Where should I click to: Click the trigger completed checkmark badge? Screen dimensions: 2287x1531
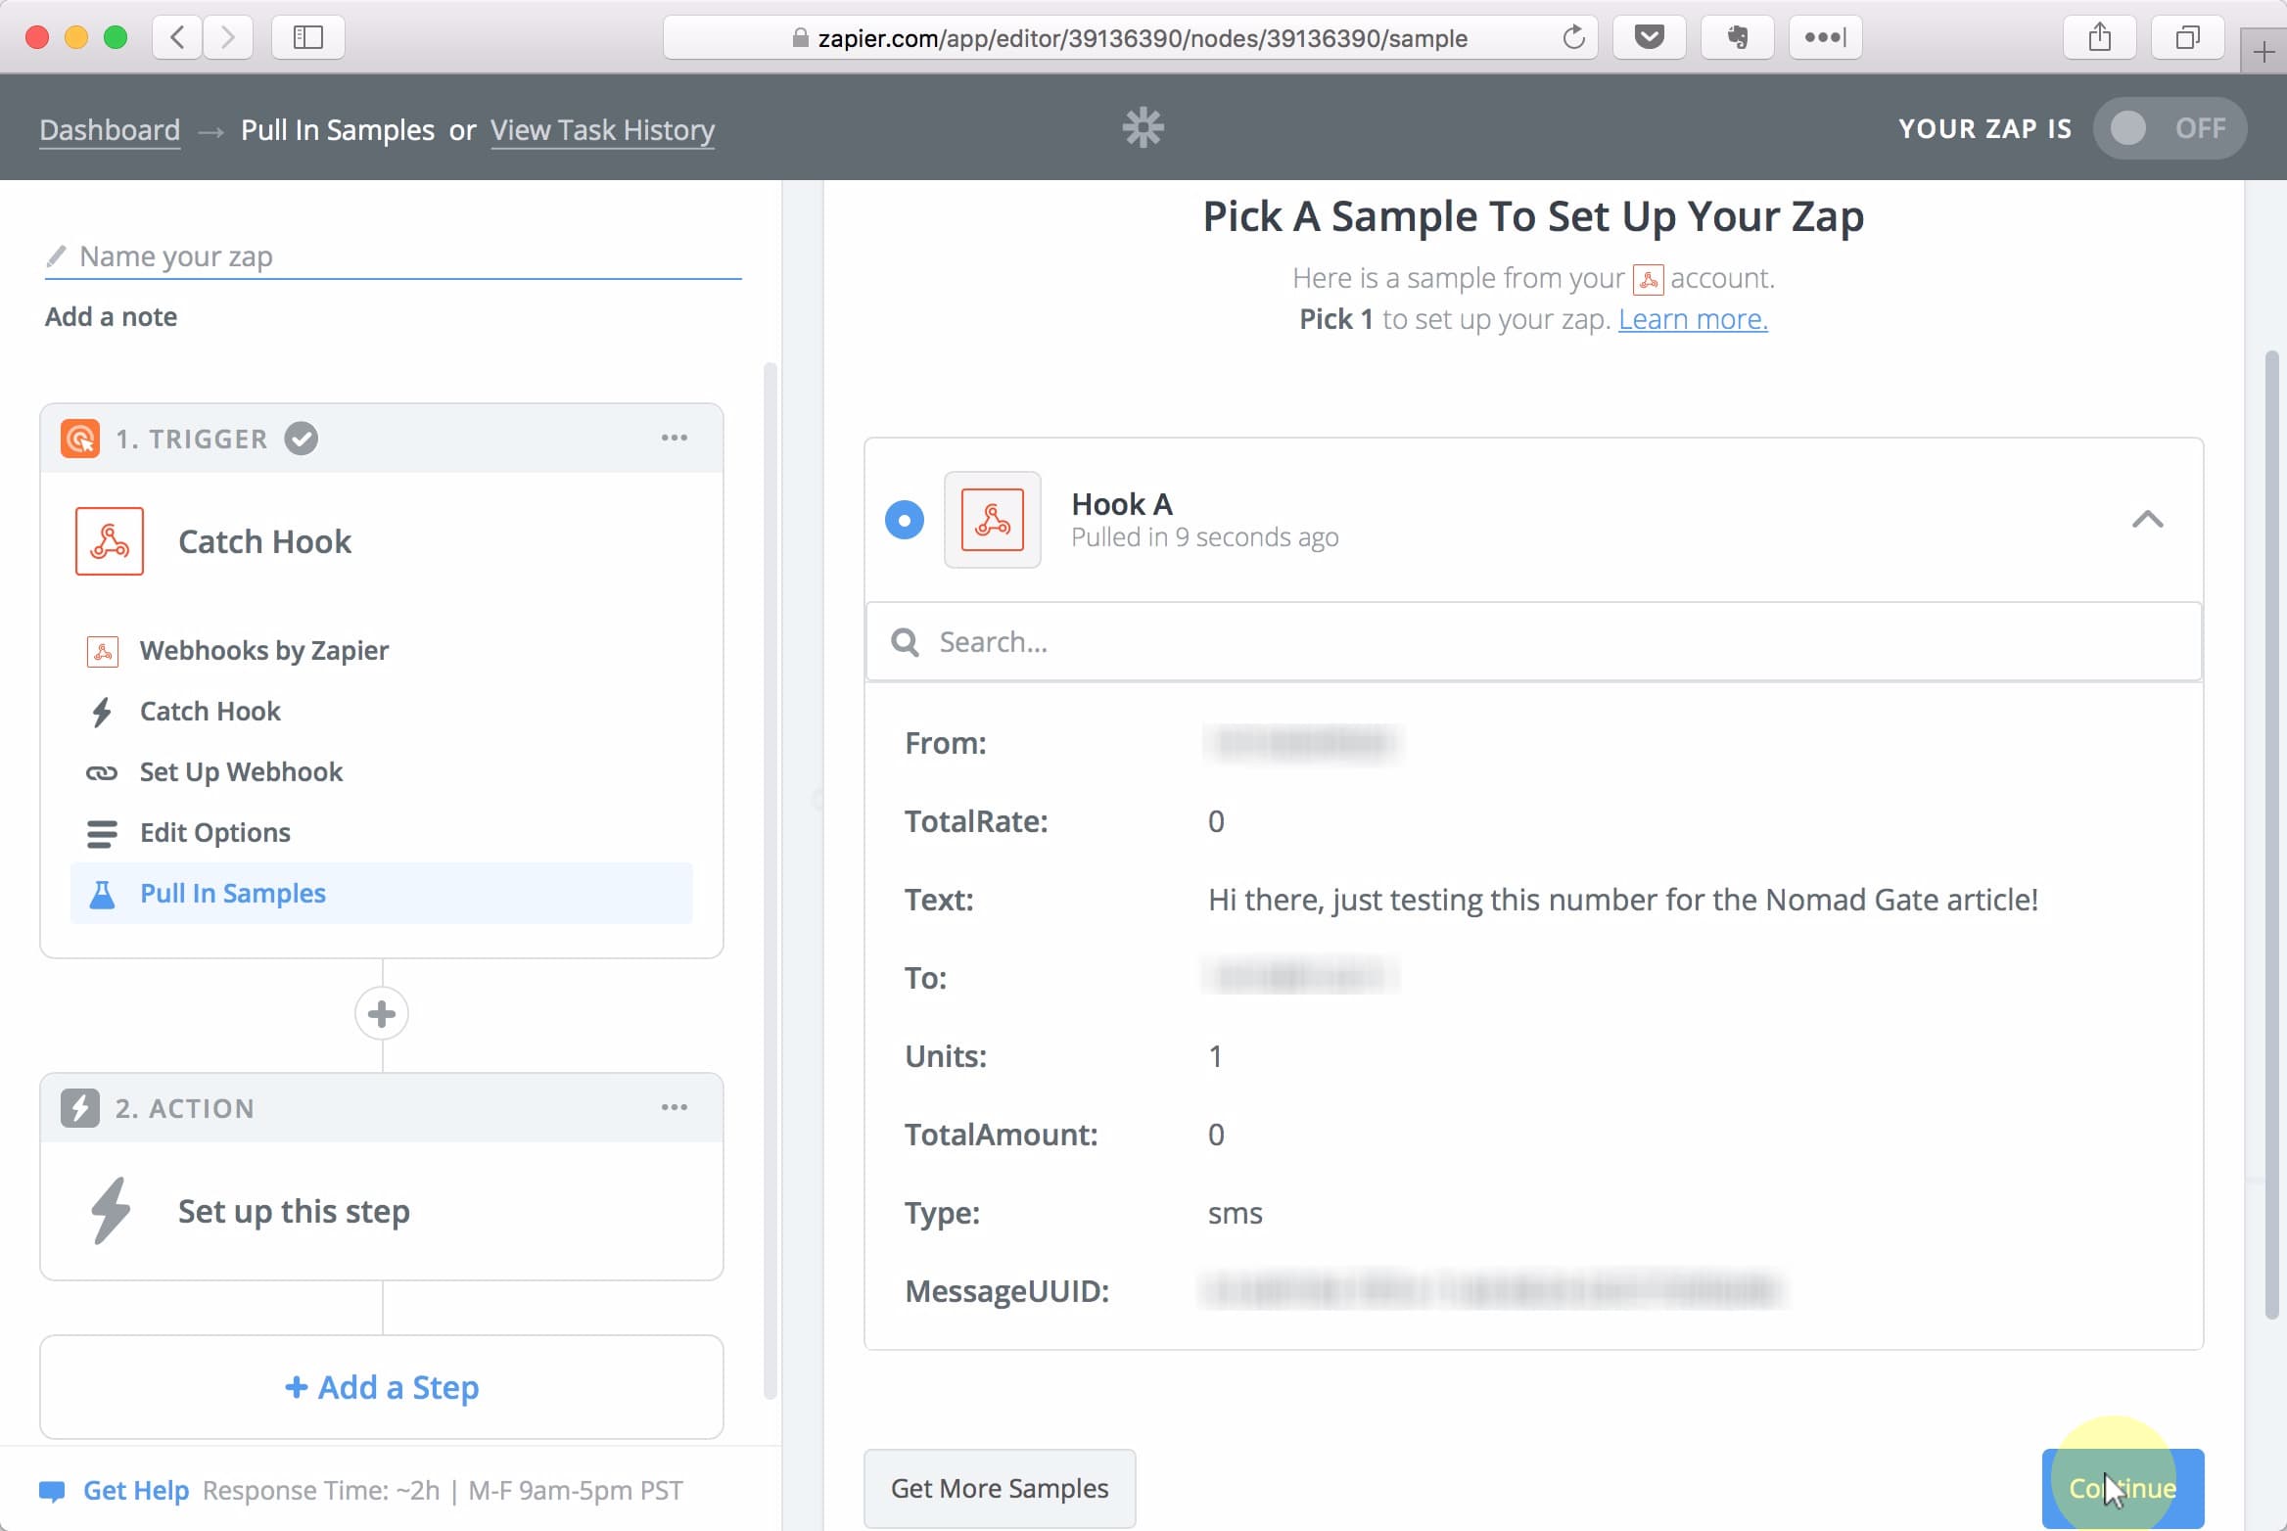(302, 439)
